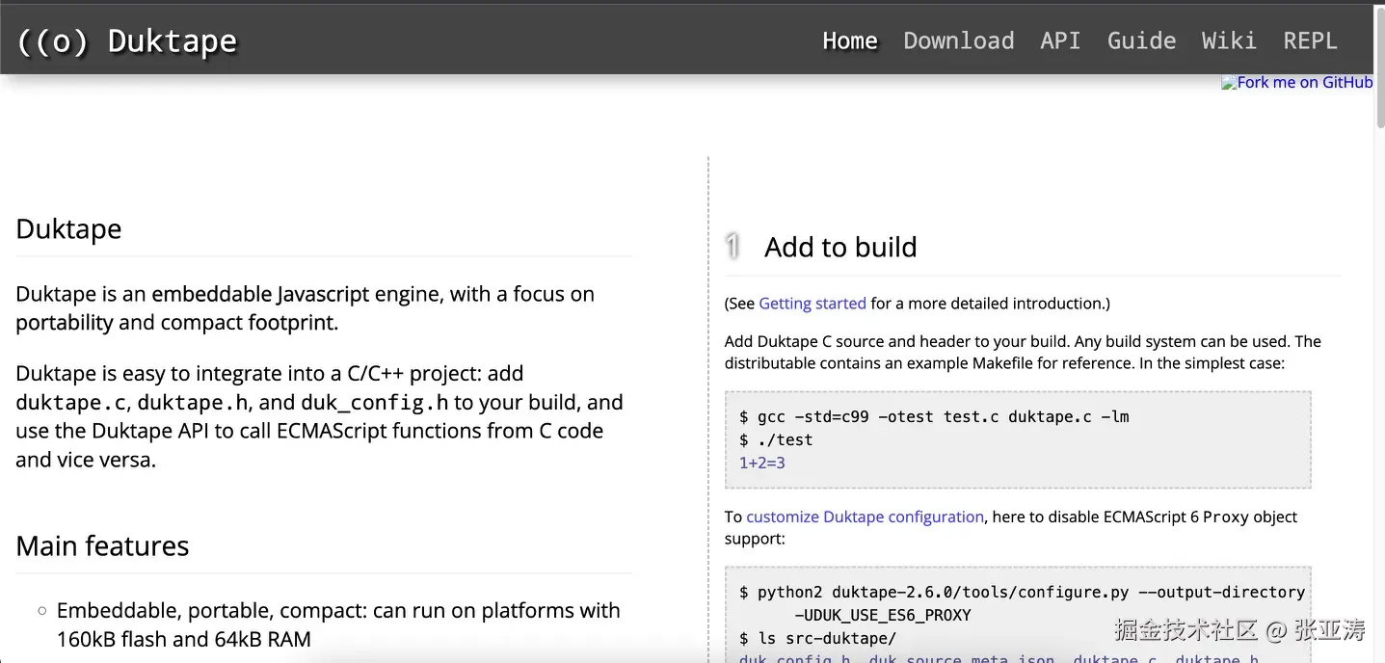Click the step number 1 badge
Screen dimensions: 1385x663
click(x=732, y=247)
